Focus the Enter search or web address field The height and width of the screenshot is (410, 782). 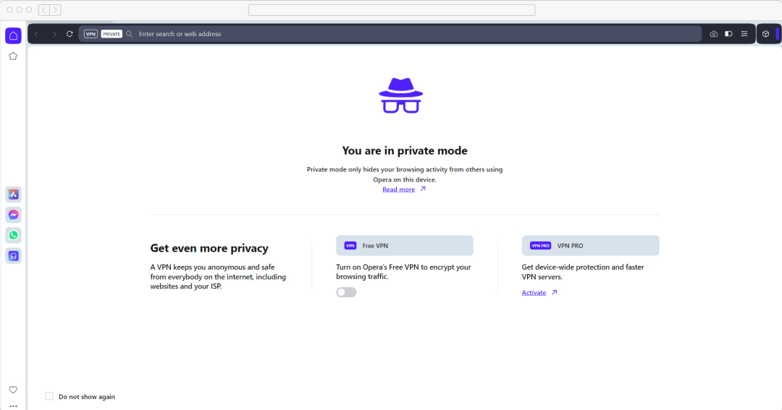[x=389, y=34]
